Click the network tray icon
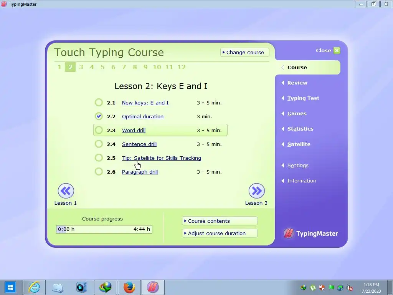This screenshot has width=393, height=295. 340,288
